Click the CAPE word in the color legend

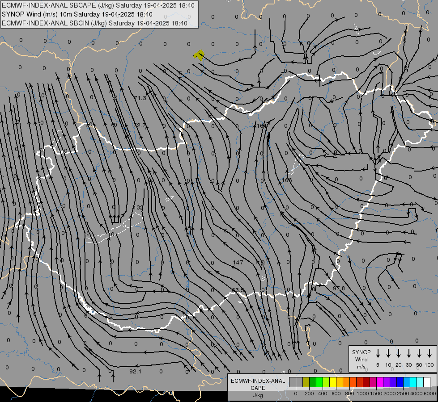click(x=258, y=388)
